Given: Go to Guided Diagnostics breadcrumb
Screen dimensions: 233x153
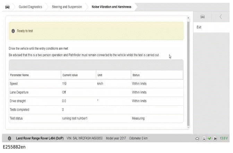Looking at the screenshot, I should point(29,7).
